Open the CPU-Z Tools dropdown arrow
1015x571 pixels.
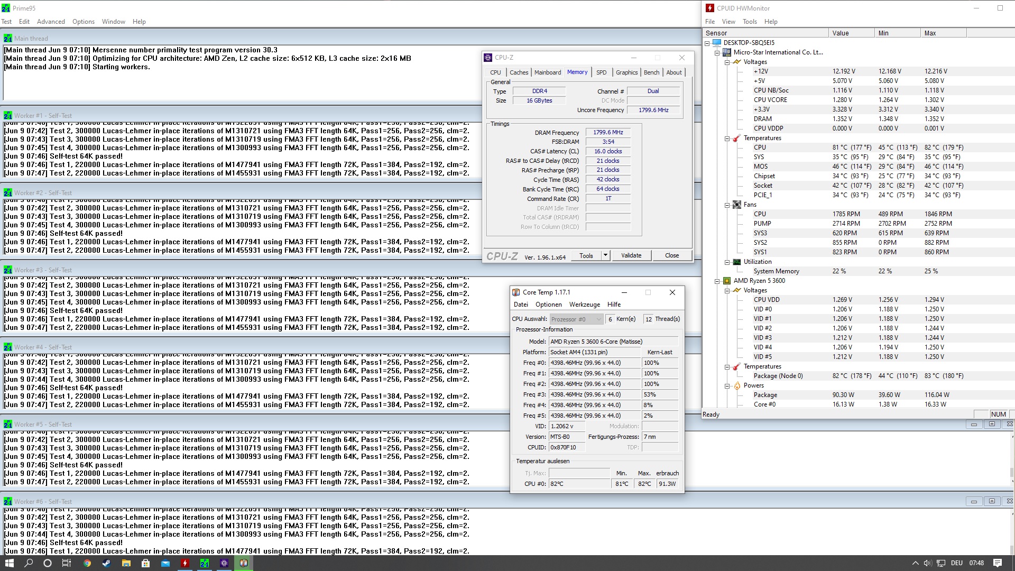pos(605,255)
